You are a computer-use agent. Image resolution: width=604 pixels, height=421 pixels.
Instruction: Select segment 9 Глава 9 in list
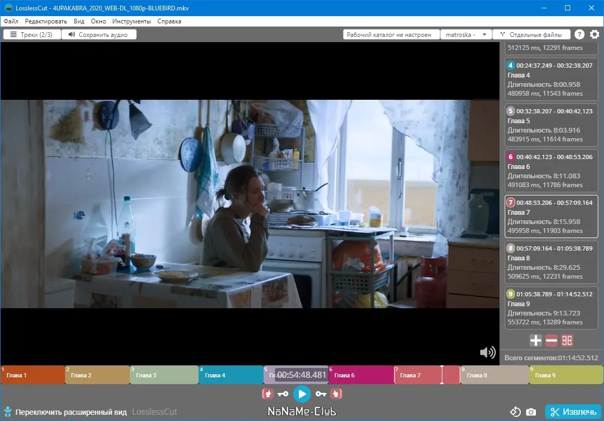pyautogui.click(x=551, y=308)
